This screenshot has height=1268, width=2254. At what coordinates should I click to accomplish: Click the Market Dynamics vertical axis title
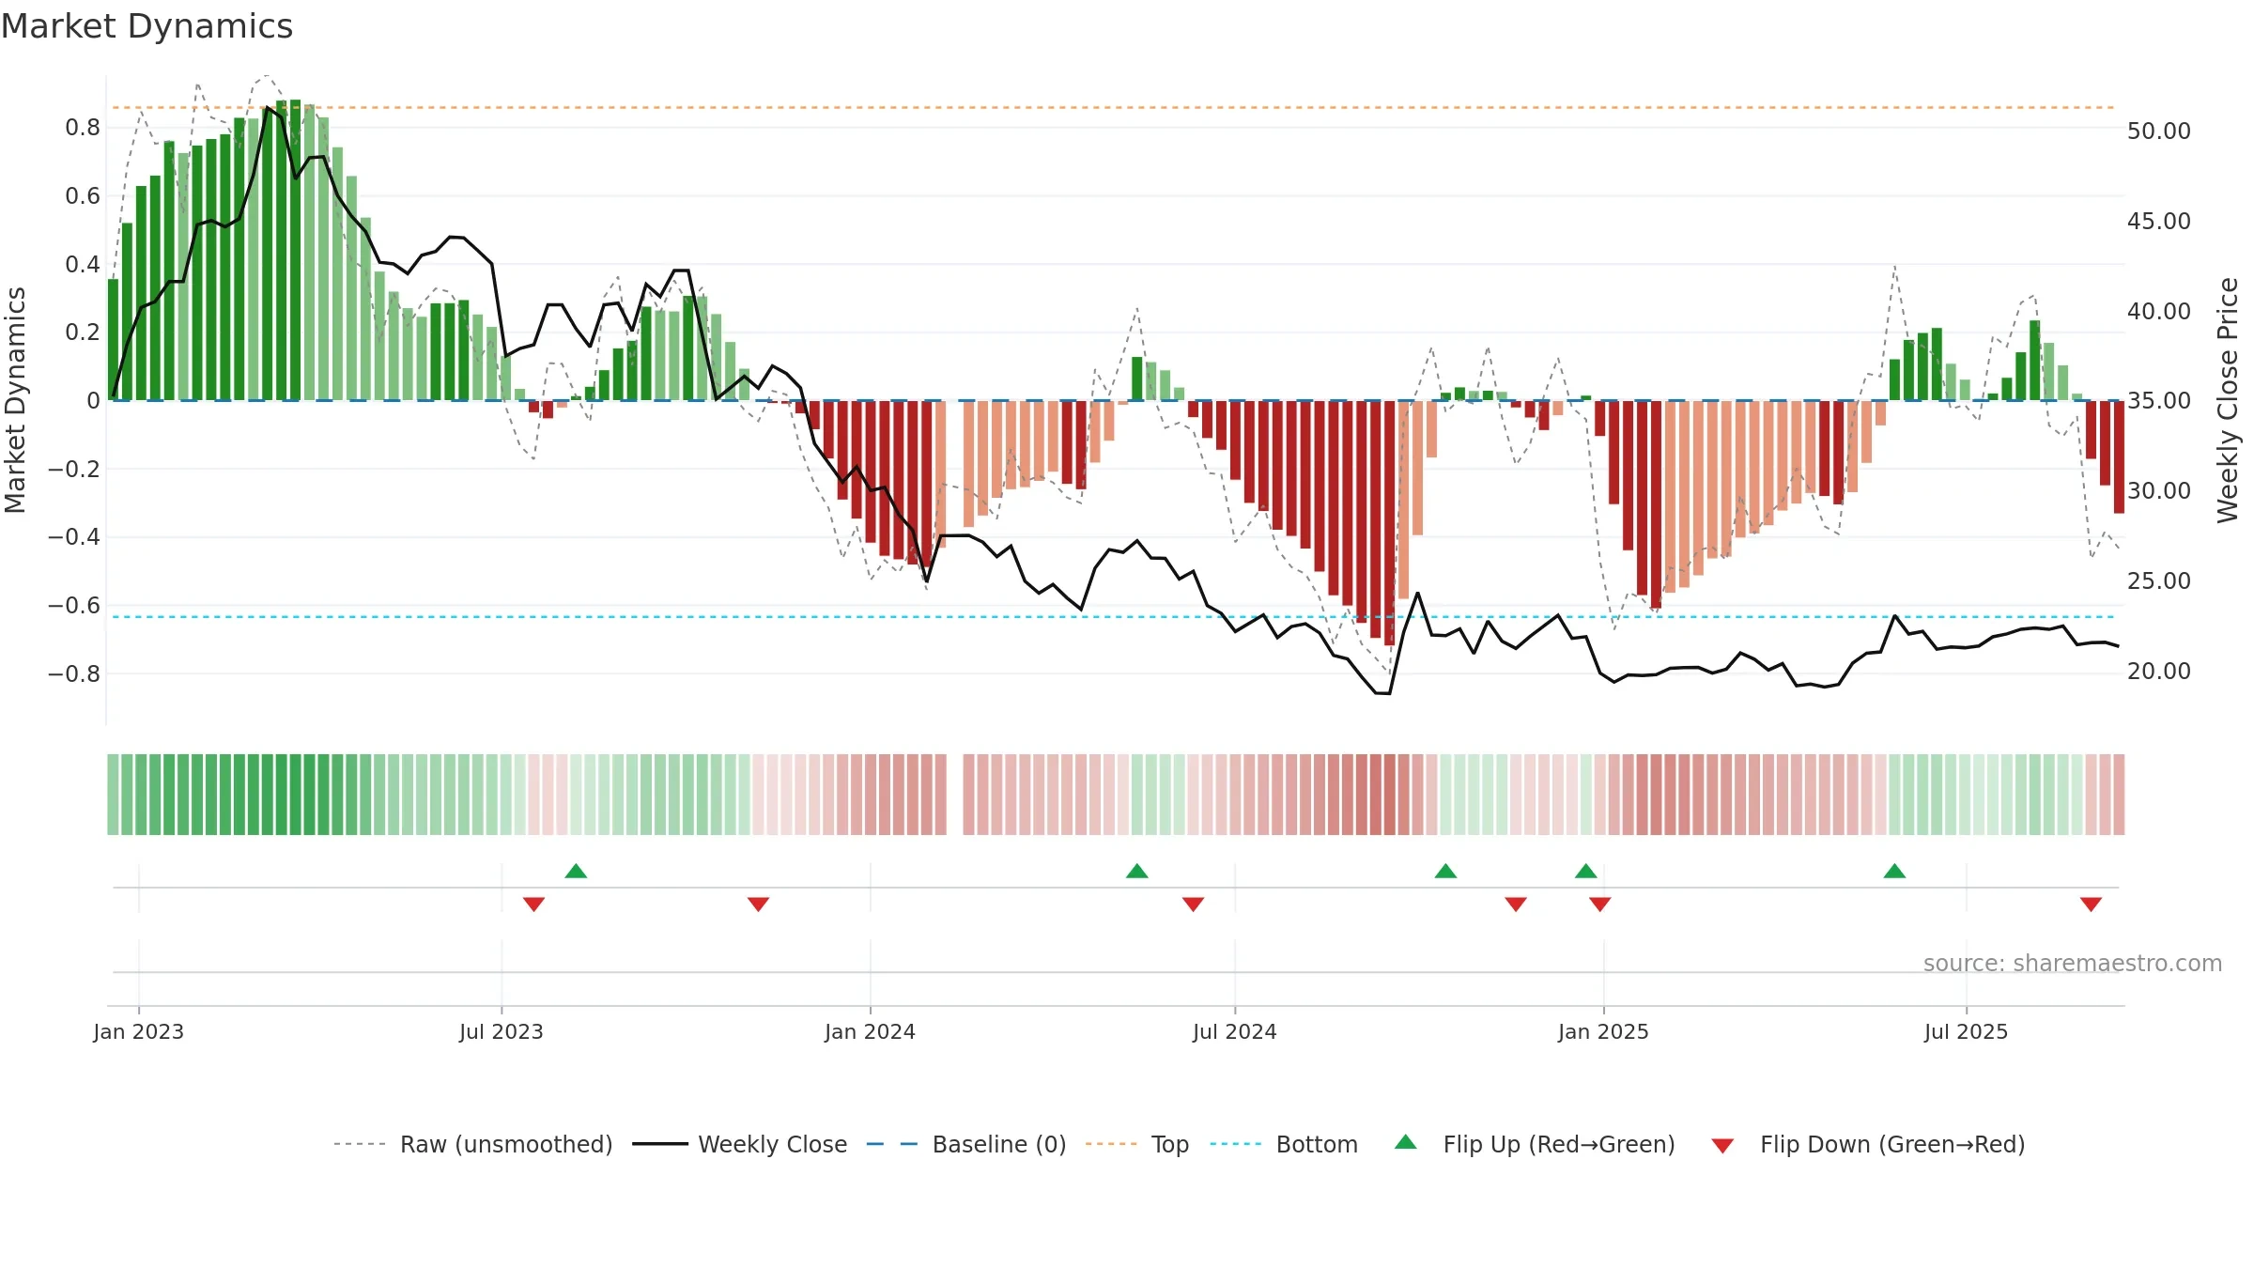pyautogui.click(x=15, y=401)
